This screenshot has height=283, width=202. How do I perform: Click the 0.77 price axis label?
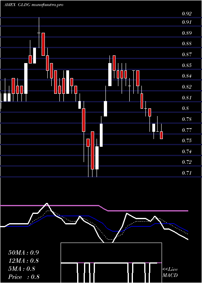(x=187, y=130)
